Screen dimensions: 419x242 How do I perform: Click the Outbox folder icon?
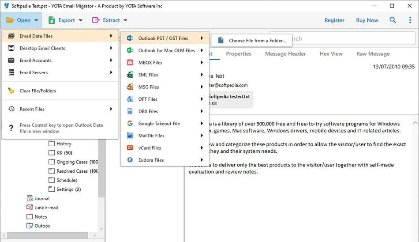(30, 226)
